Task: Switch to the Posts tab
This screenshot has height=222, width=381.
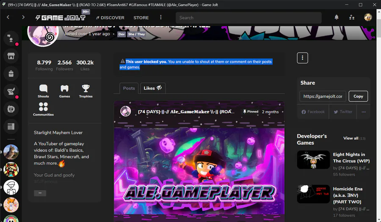Action: click(x=129, y=88)
